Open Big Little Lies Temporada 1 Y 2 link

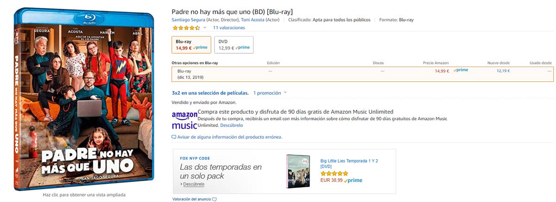[x=349, y=163]
